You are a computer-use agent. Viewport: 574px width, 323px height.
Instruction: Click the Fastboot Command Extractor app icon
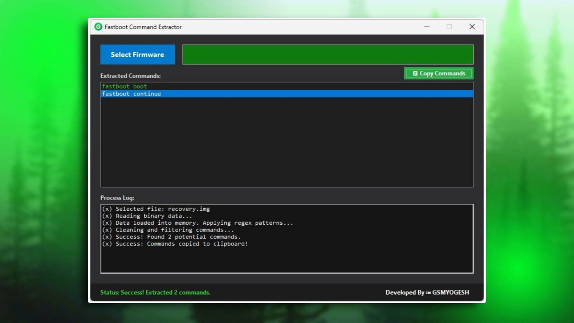98,27
